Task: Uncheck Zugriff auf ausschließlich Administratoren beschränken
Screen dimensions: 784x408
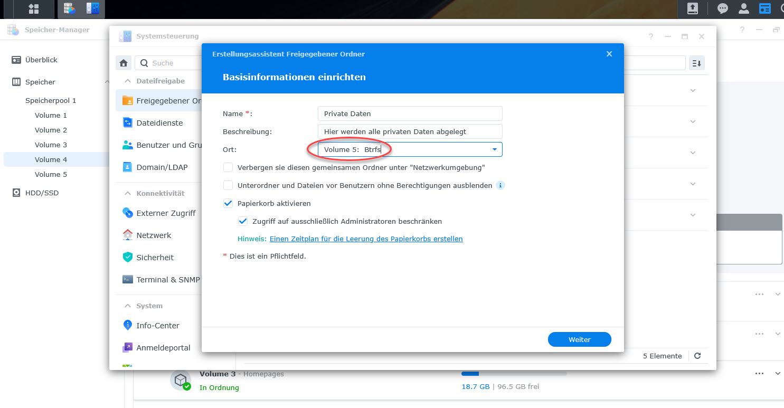Action: point(243,221)
